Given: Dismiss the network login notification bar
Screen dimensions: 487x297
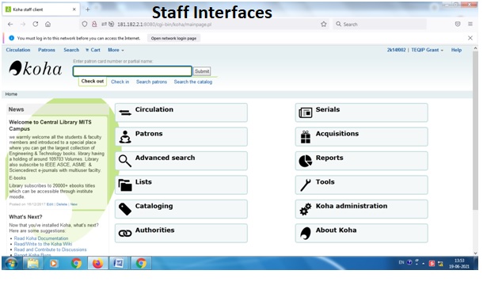Looking at the screenshot, I should 470,38.
